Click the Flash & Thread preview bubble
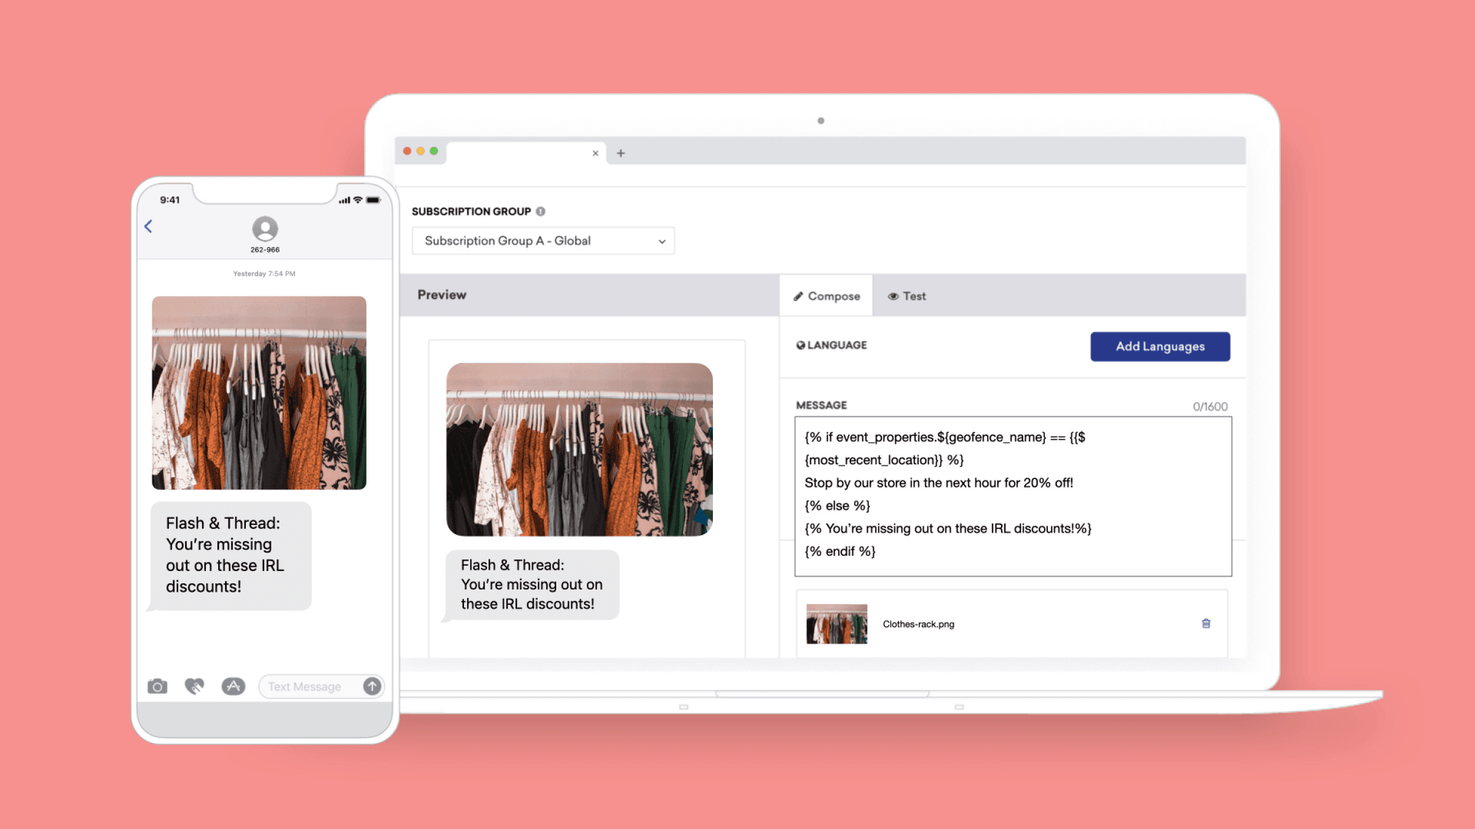1475x829 pixels. (532, 585)
